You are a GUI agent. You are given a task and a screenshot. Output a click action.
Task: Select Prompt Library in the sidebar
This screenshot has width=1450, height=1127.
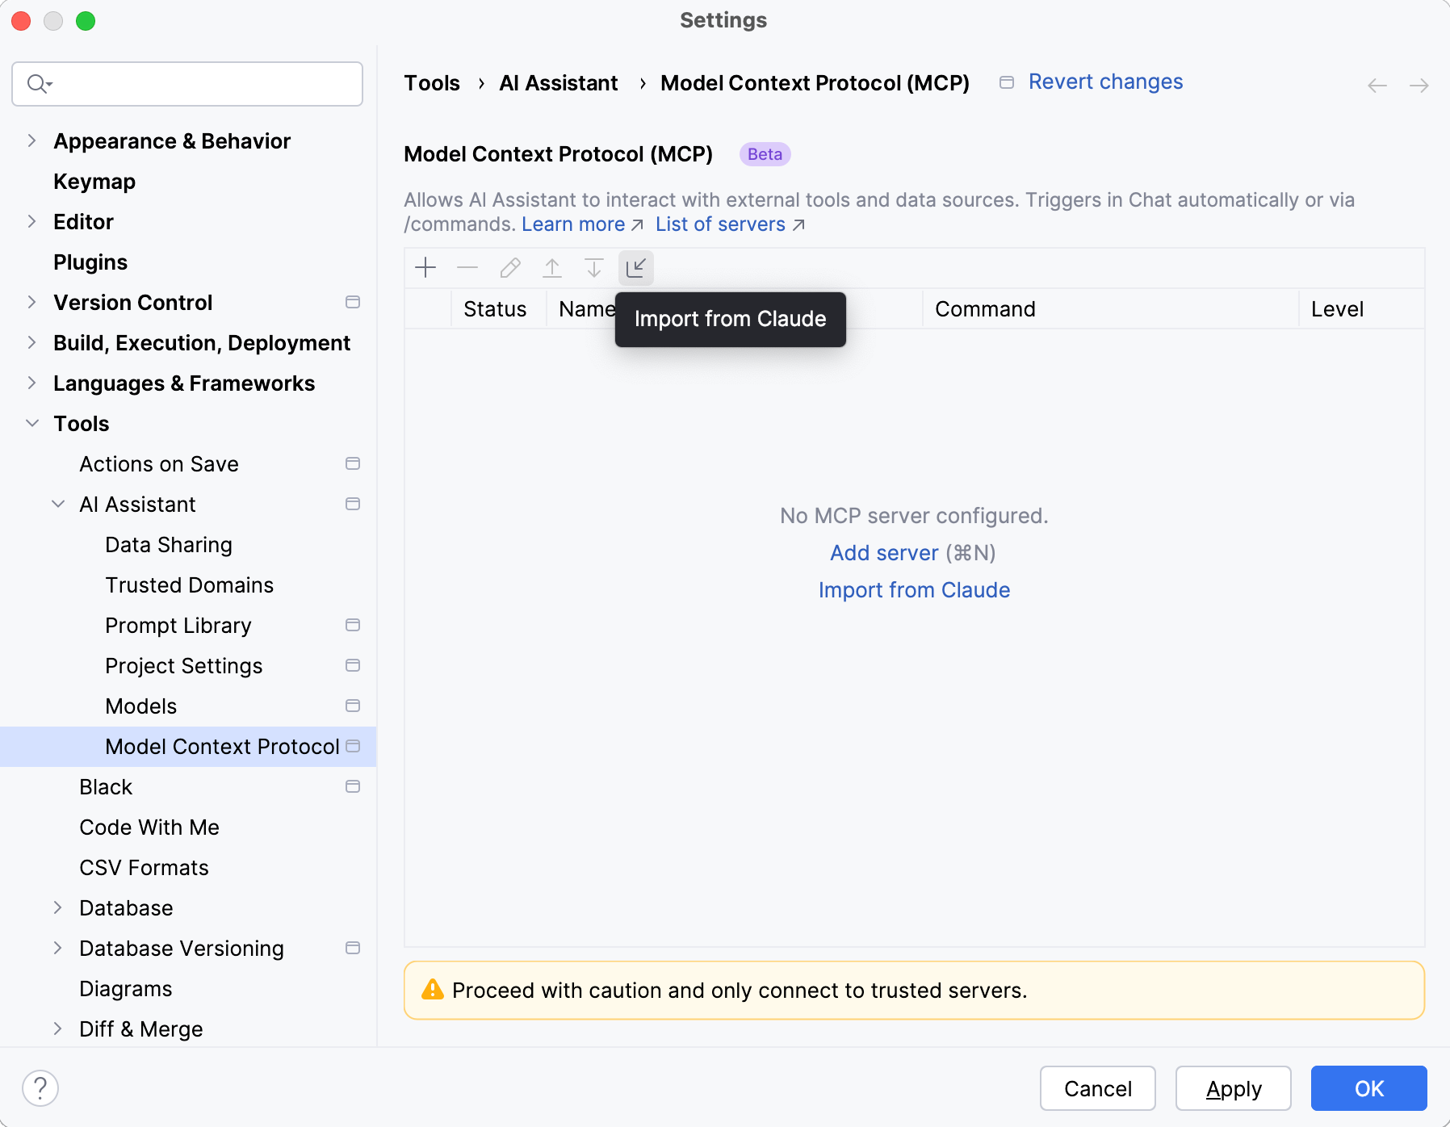[178, 626]
